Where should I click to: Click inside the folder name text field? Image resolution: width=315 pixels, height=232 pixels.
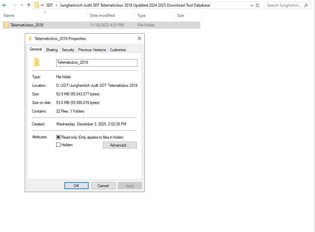[x=97, y=63]
